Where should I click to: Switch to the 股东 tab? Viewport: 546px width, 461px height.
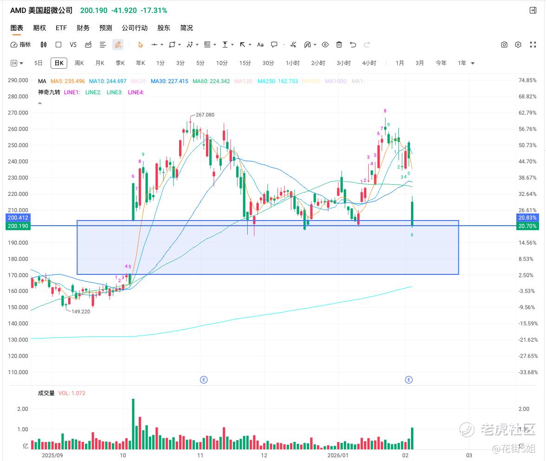pos(164,28)
